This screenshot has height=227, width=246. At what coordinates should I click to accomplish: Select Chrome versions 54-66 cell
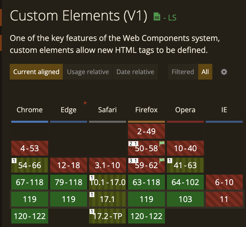pos(30,165)
